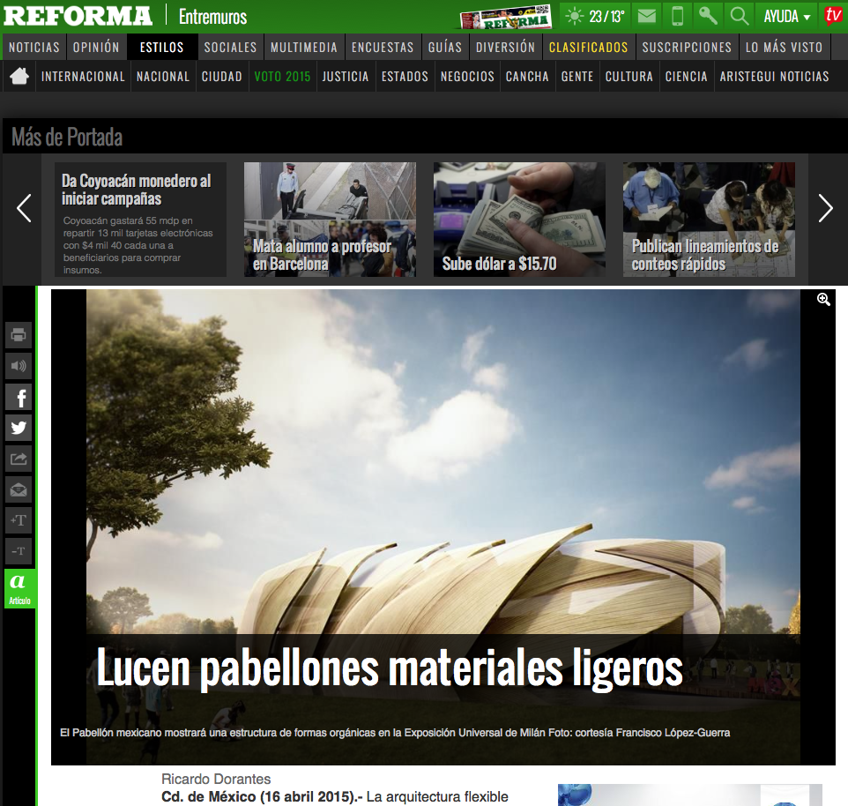848x806 pixels.
Task: Open the ENCUESTAS tab
Action: 383,47
